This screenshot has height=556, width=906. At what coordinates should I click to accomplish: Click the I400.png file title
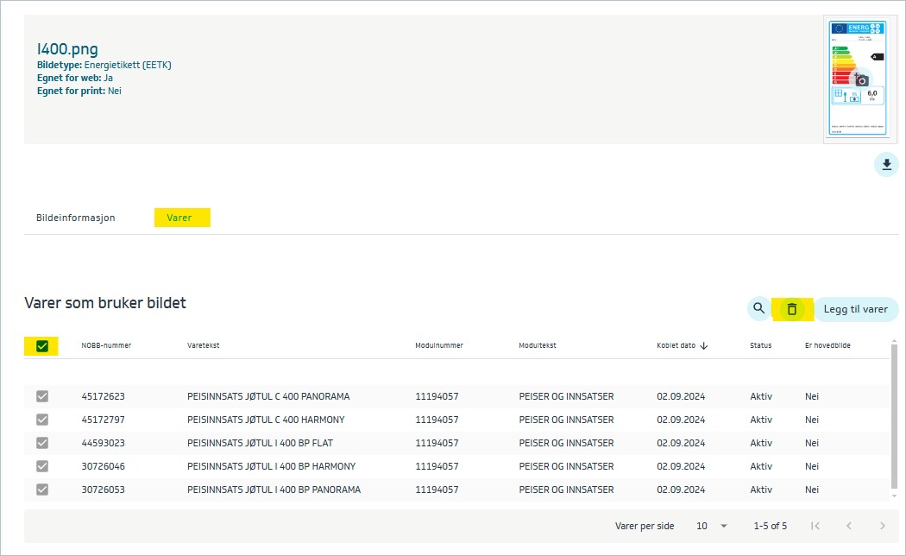click(67, 48)
